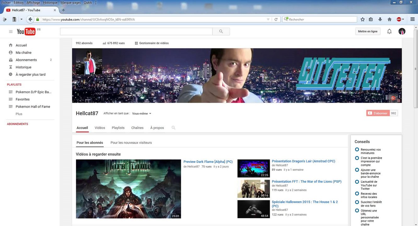
Task: Open the dropdown arrow beside the clipboard icon
Action: [x=21, y=19]
